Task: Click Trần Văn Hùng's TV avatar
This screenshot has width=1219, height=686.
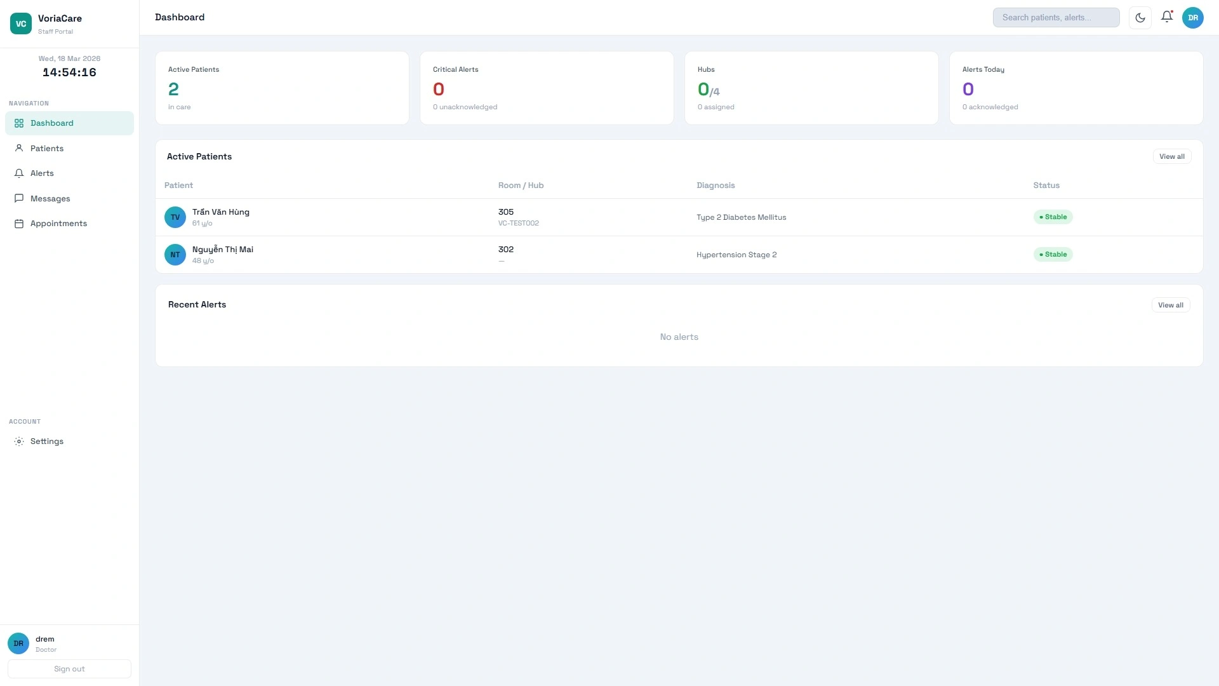Action: pyautogui.click(x=175, y=217)
